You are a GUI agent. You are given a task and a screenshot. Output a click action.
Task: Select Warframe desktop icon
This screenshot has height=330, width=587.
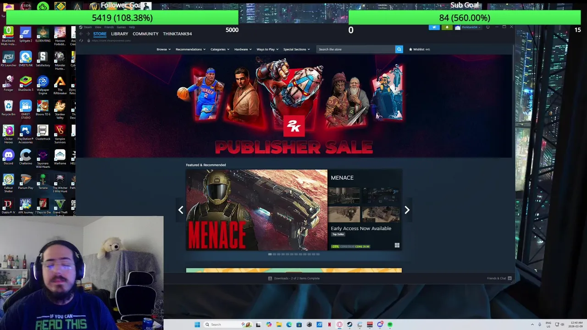pyautogui.click(x=60, y=158)
